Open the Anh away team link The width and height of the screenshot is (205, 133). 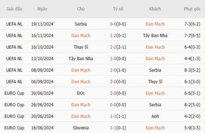pos(155,116)
